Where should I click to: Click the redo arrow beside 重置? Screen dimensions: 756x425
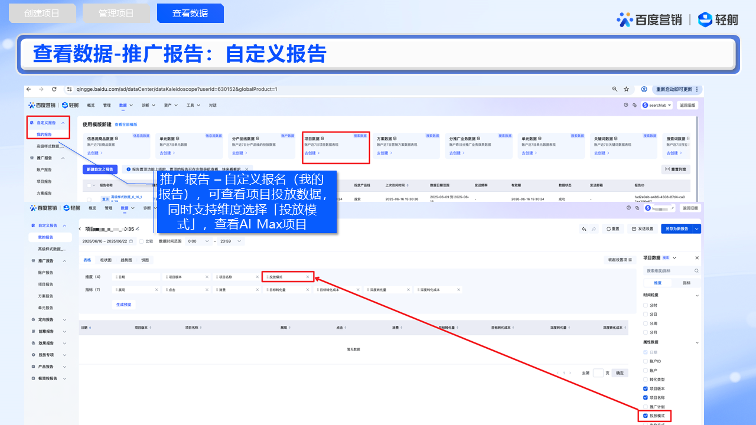[594, 228]
